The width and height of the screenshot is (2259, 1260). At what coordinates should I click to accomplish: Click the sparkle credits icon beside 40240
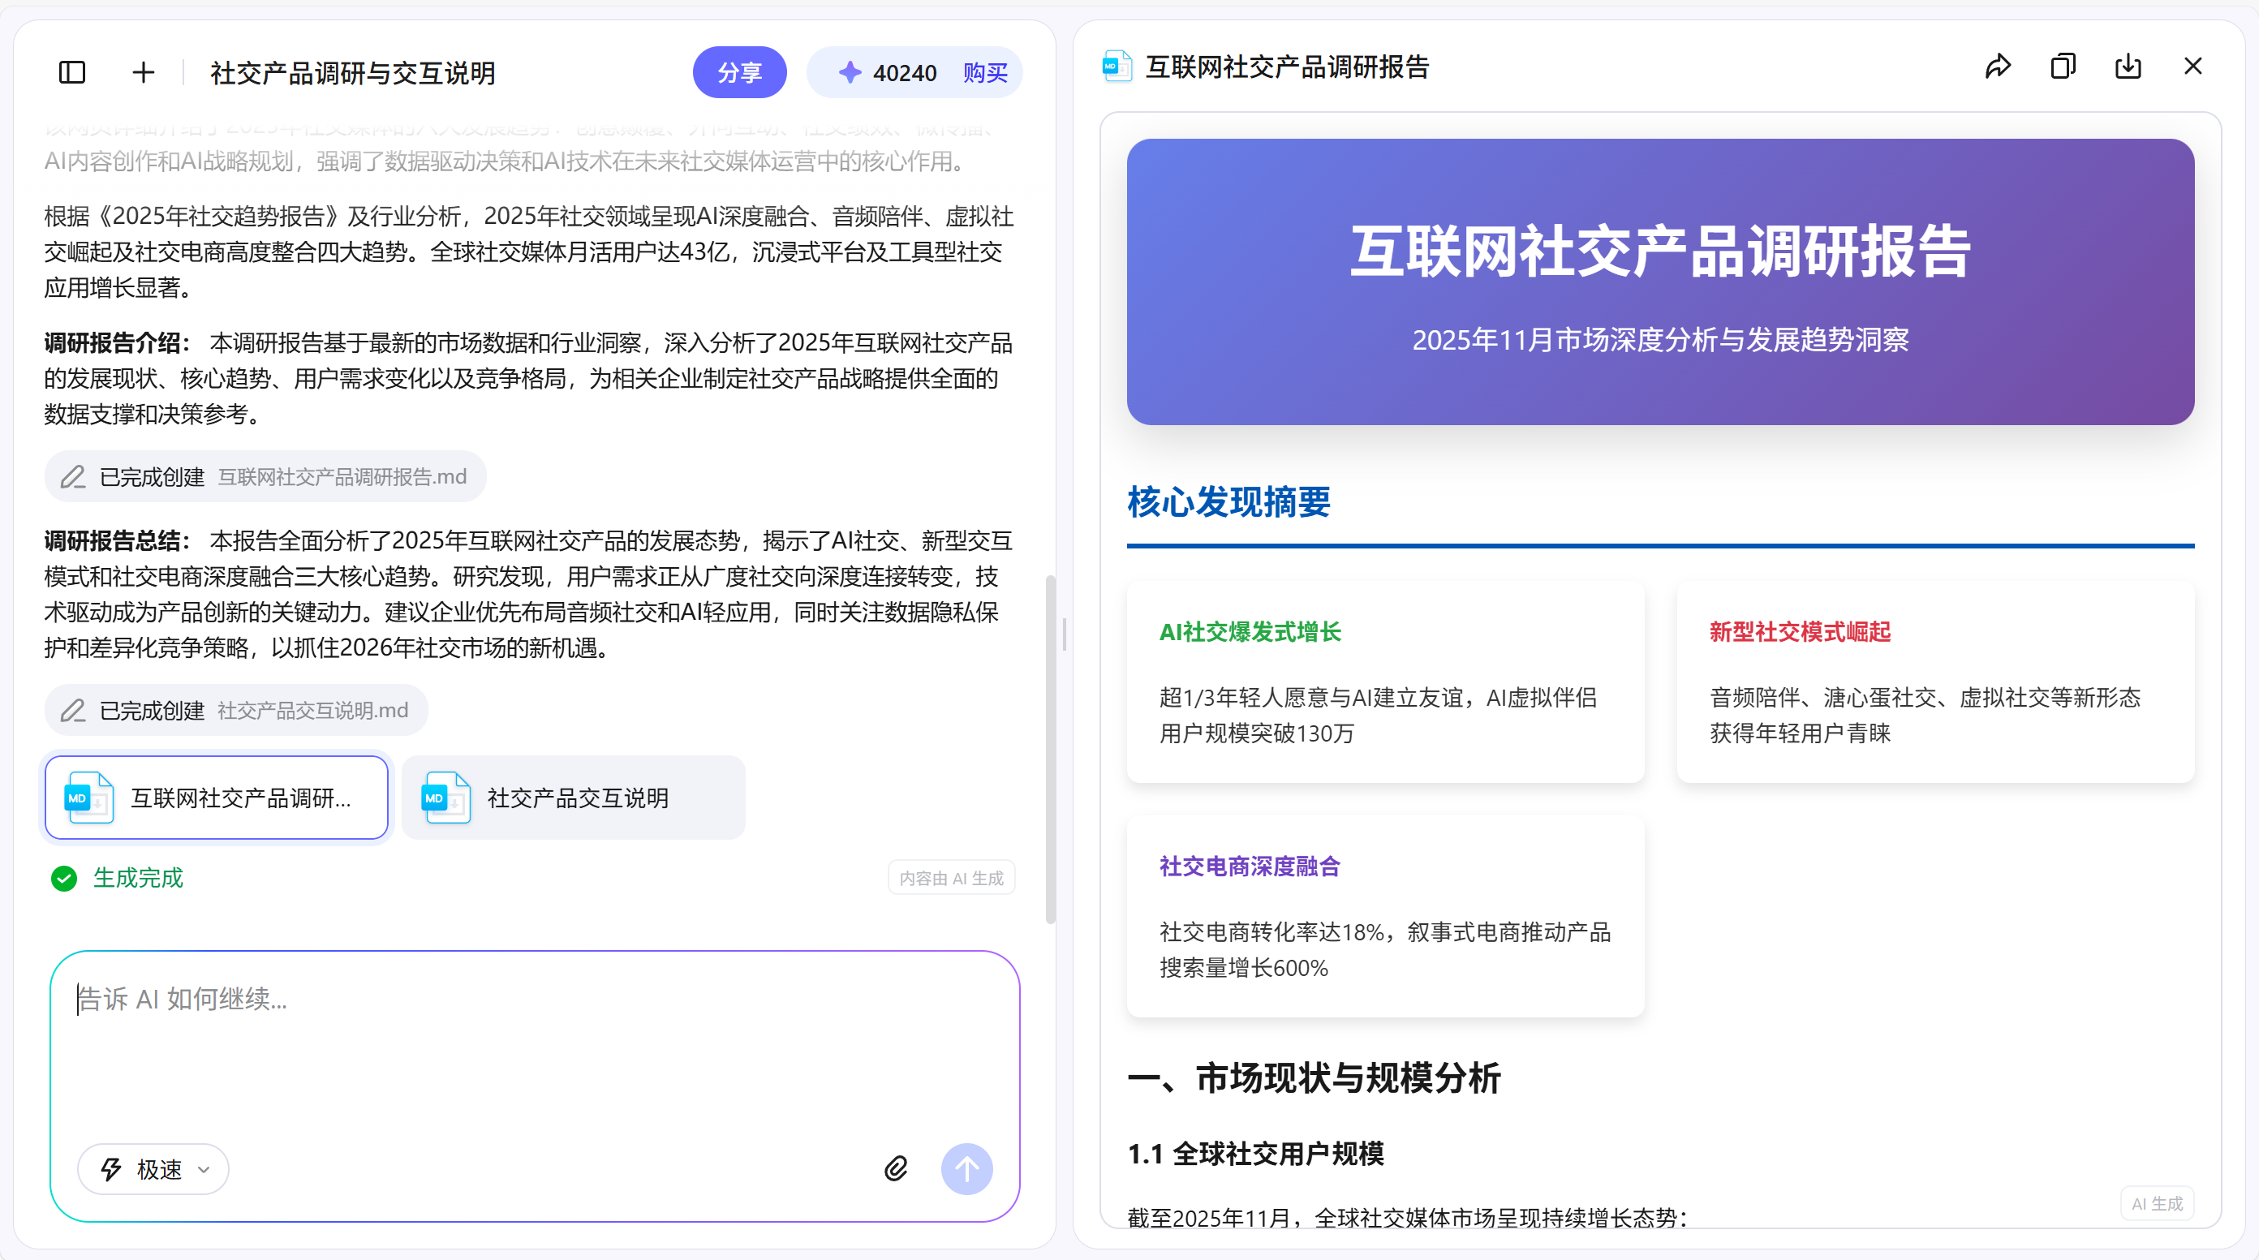(x=850, y=72)
